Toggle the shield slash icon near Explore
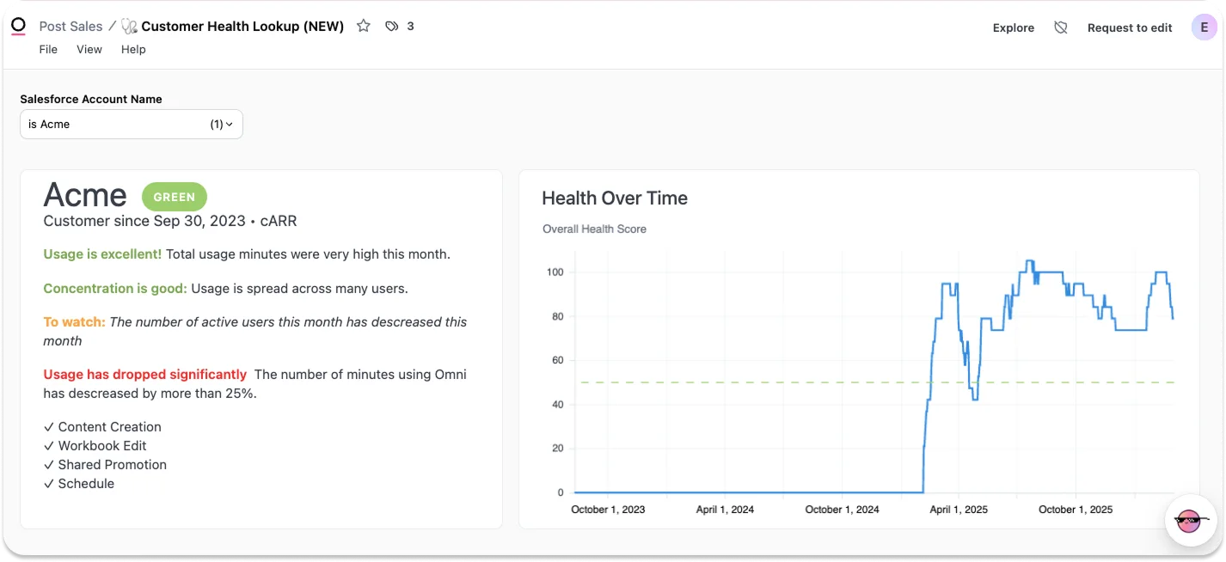1226x562 pixels. click(1061, 27)
